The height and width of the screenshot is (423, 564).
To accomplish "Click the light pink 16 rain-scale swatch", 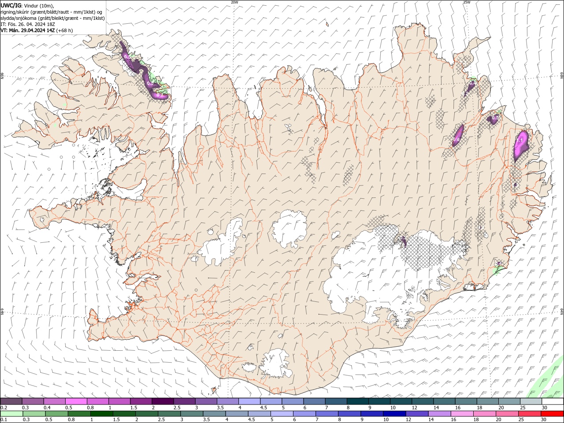I will (462, 414).
